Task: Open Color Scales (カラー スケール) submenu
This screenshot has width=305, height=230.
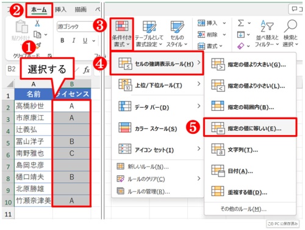Action: pyautogui.click(x=158, y=128)
